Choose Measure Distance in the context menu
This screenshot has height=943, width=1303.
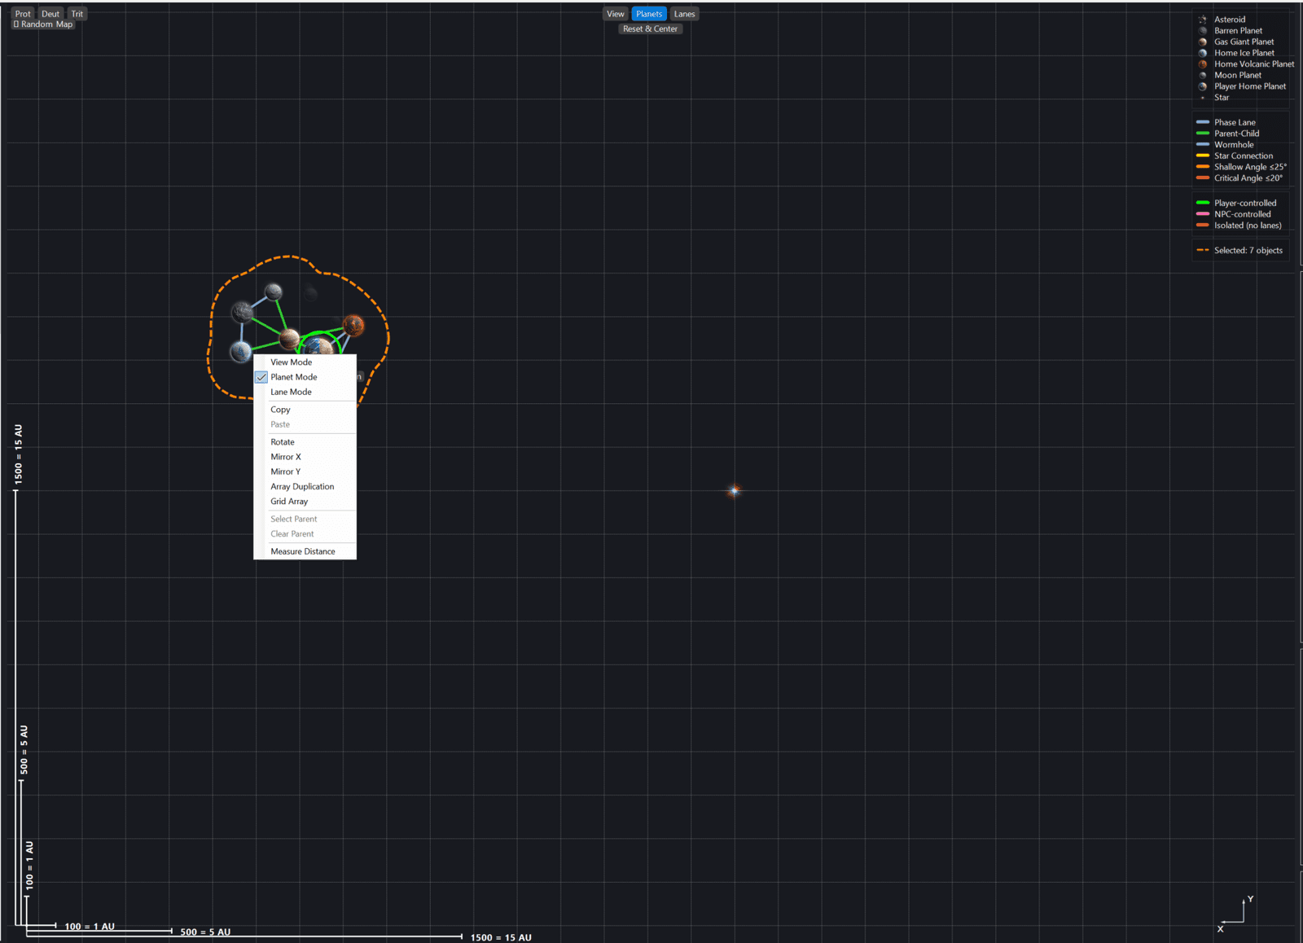click(305, 551)
